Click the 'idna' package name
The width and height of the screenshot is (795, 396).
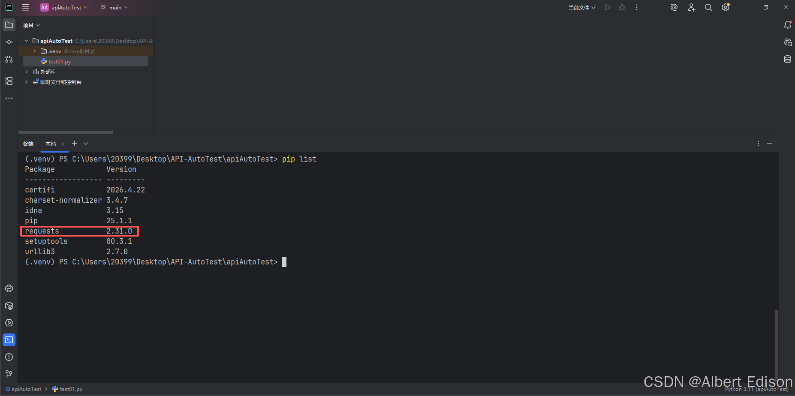tap(33, 210)
